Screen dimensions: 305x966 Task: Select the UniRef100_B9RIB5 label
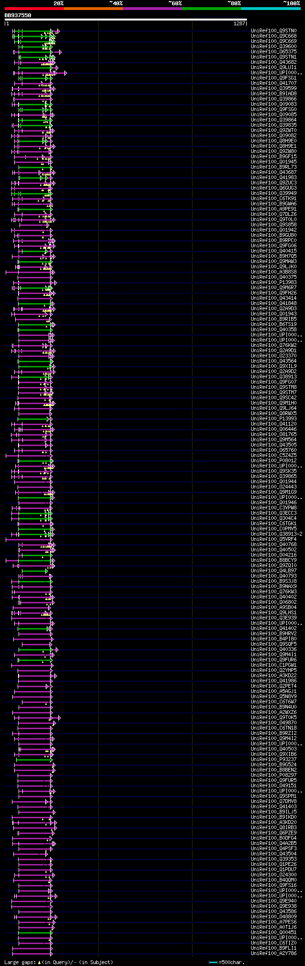(274, 319)
